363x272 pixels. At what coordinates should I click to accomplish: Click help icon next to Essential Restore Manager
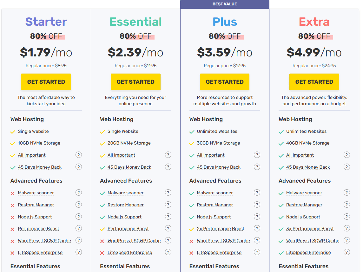pos(168,204)
